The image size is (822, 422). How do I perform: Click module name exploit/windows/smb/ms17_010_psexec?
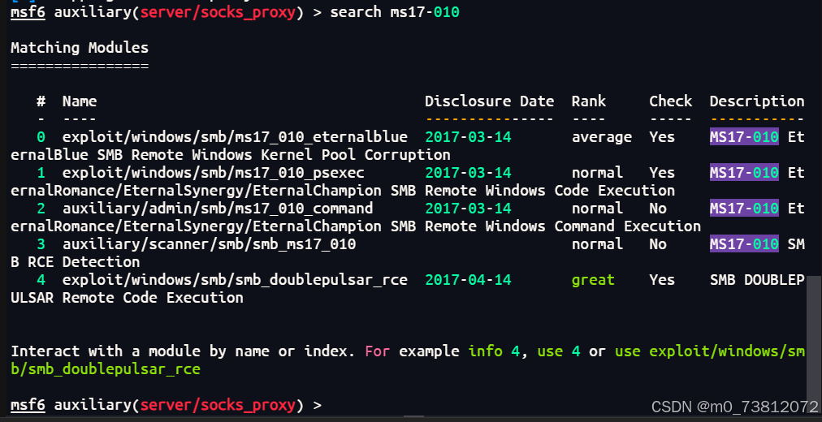tap(214, 173)
